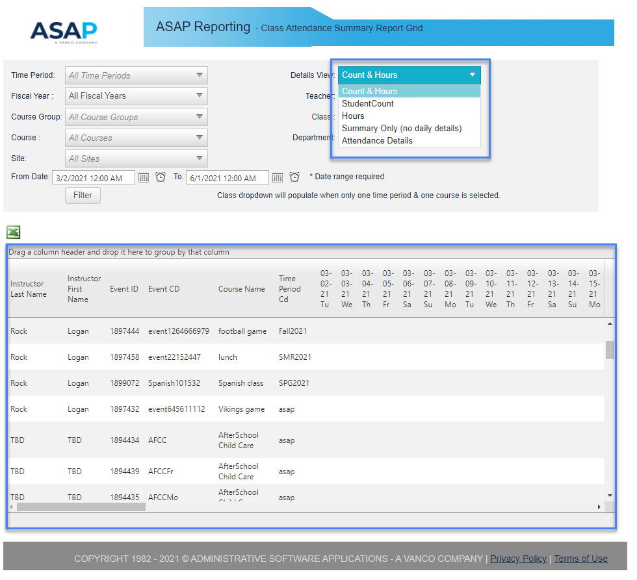Click event ID 1894434 cell
Viewport: 637px width, 580px height.
point(125,440)
